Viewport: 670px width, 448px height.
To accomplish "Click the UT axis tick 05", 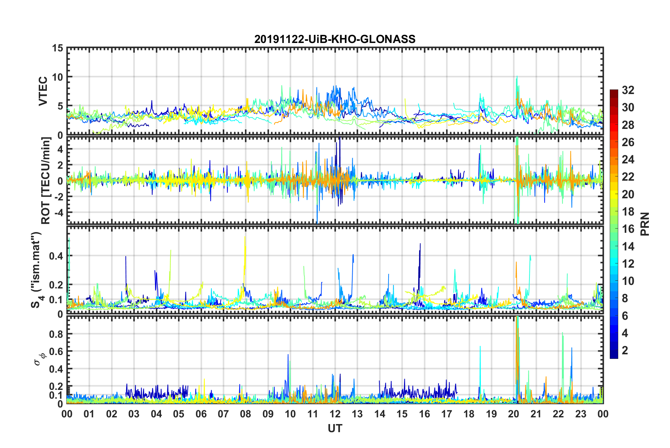I will tap(179, 413).
